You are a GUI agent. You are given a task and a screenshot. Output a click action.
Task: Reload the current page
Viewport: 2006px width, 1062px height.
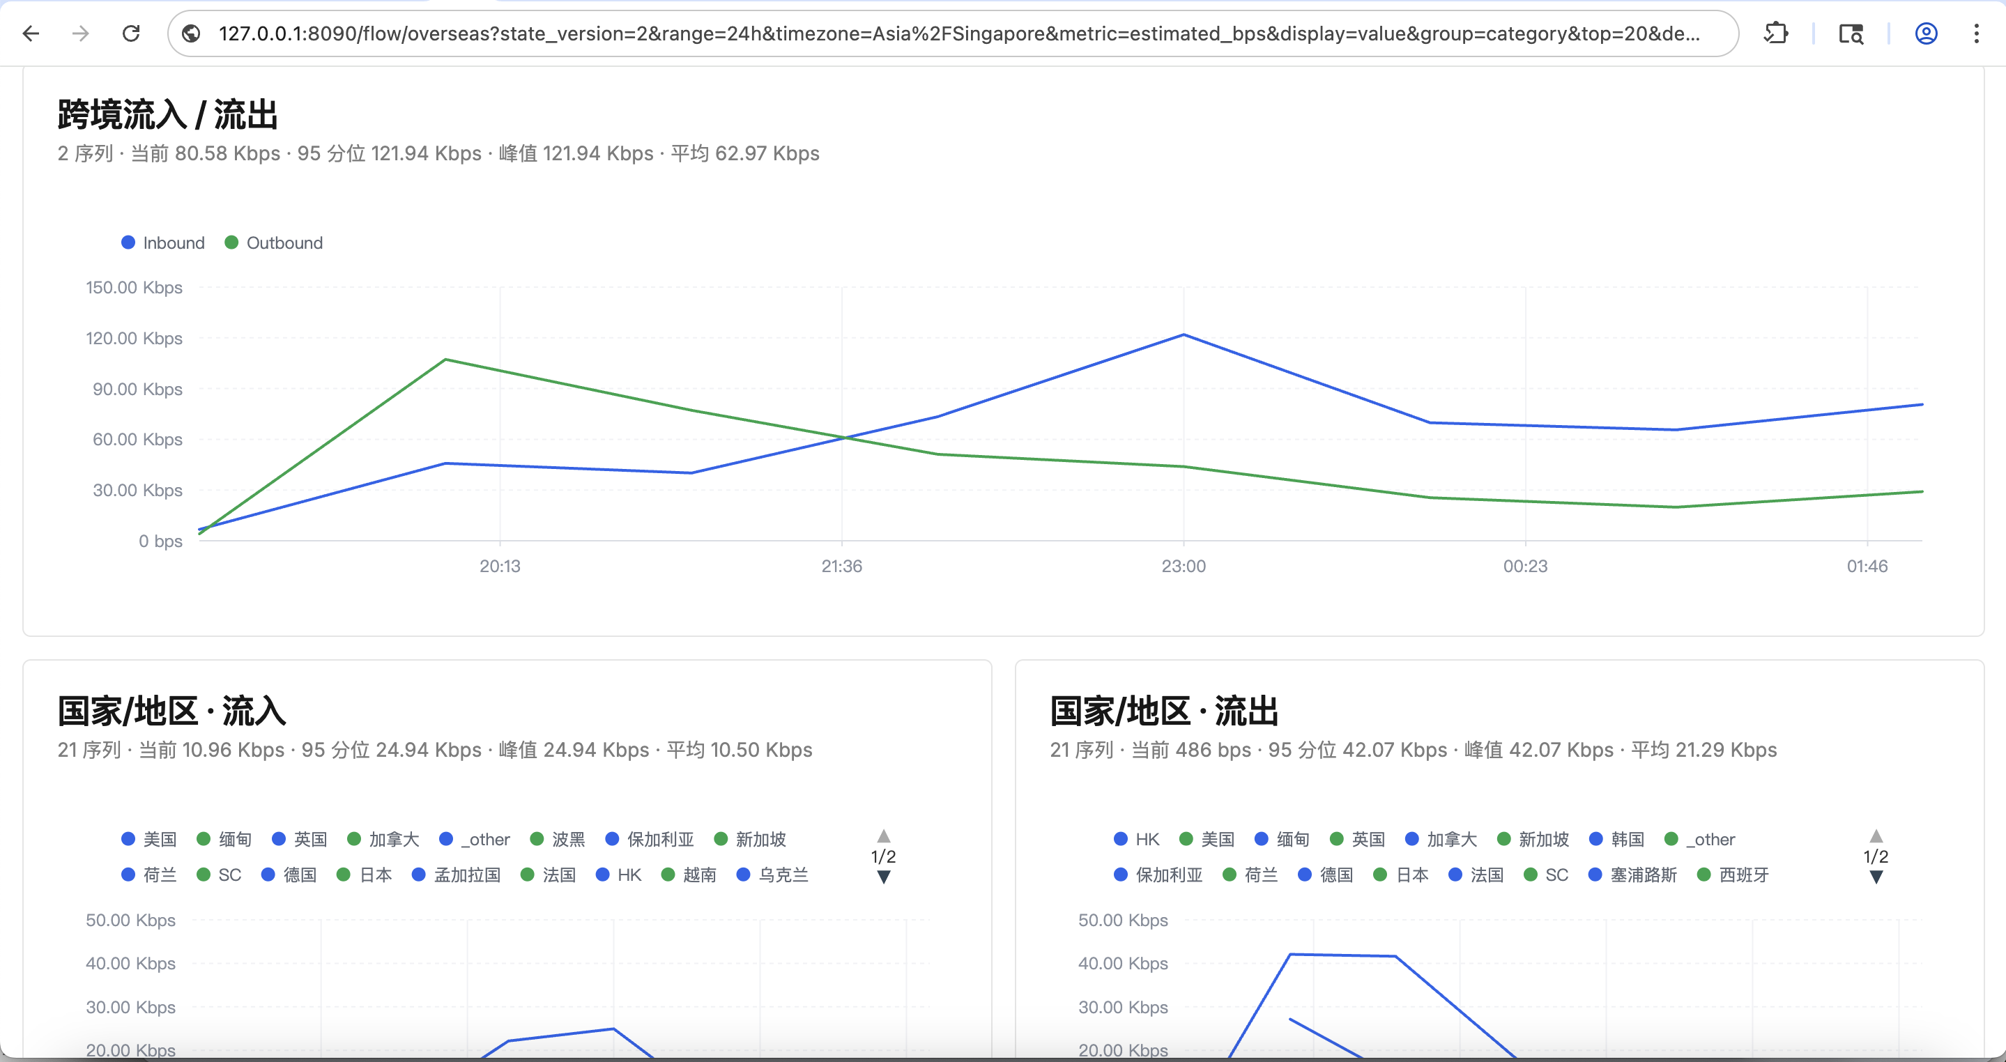[x=131, y=33]
